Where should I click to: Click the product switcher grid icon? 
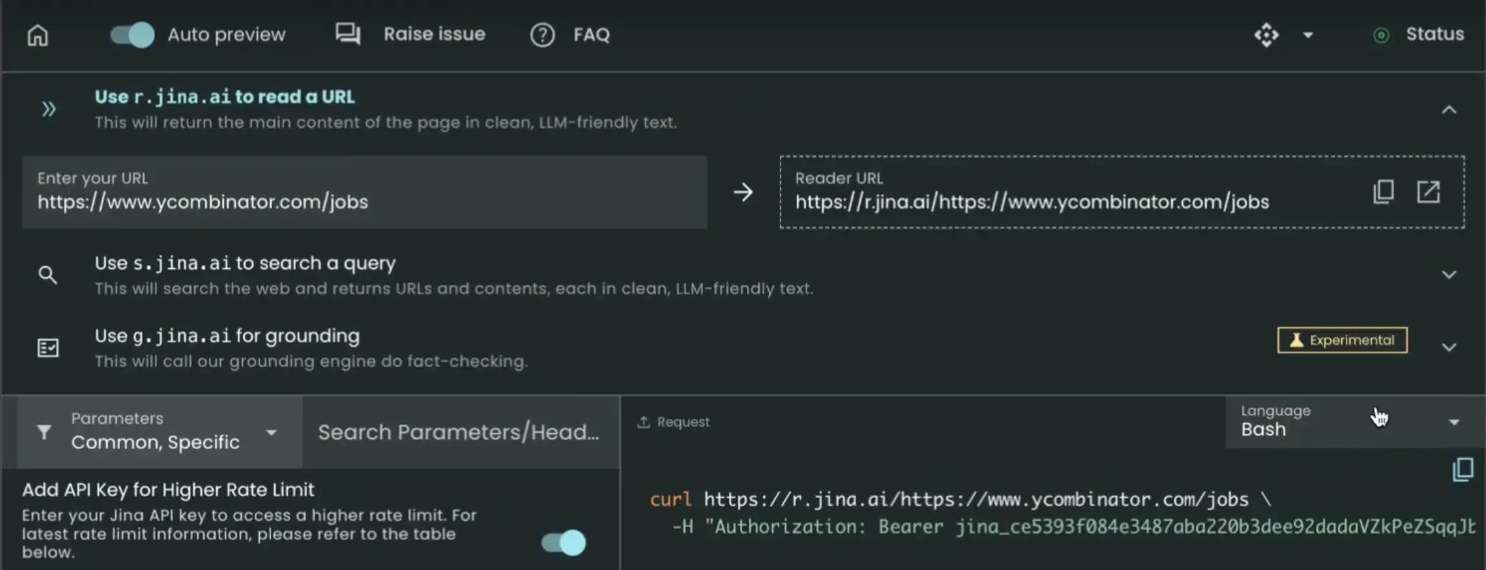pos(1266,35)
